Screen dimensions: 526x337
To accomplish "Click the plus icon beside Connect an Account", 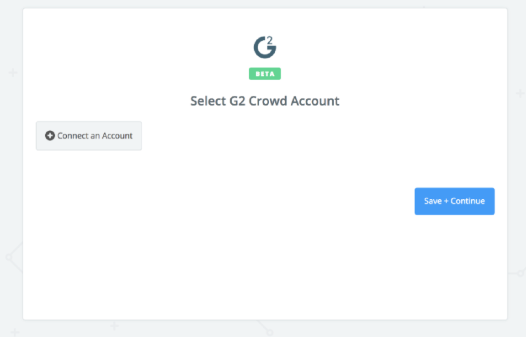I will (50, 135).
